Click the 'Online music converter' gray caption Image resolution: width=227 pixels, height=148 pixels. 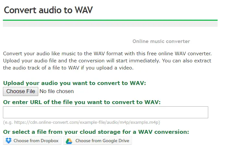click(x=161, y=41)
